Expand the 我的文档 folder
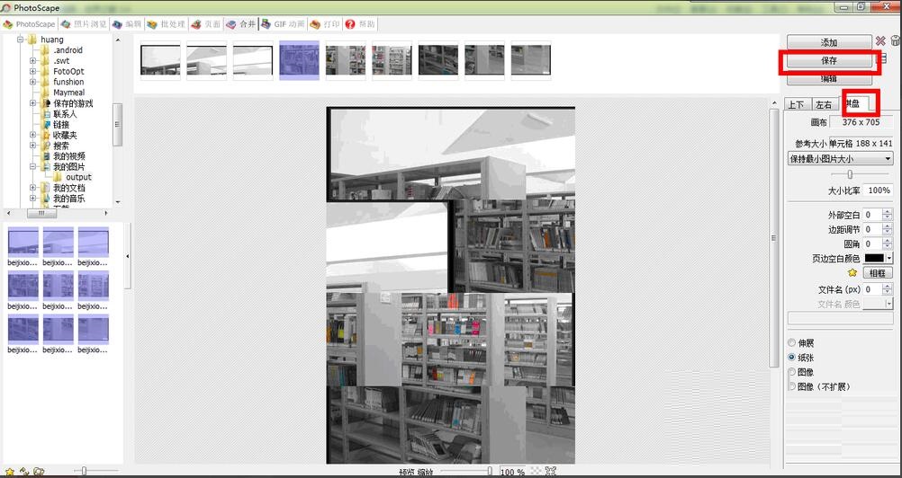 tap(32, 188)
